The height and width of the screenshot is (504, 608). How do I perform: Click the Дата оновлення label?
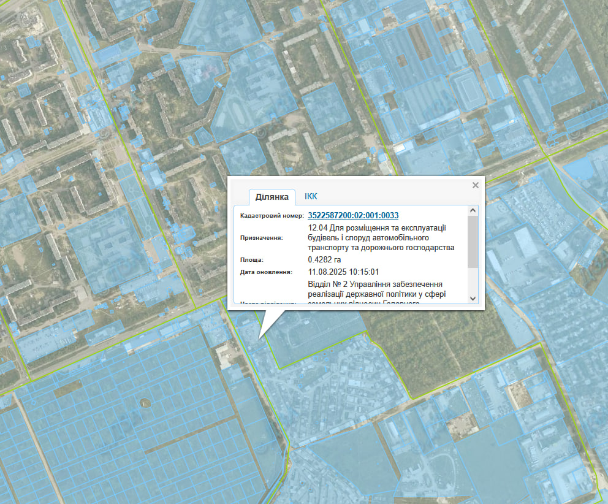[266, 272]
